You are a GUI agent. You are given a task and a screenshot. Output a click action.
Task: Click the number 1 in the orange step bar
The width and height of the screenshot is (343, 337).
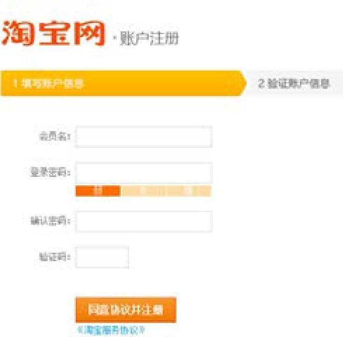click(15, 84)
